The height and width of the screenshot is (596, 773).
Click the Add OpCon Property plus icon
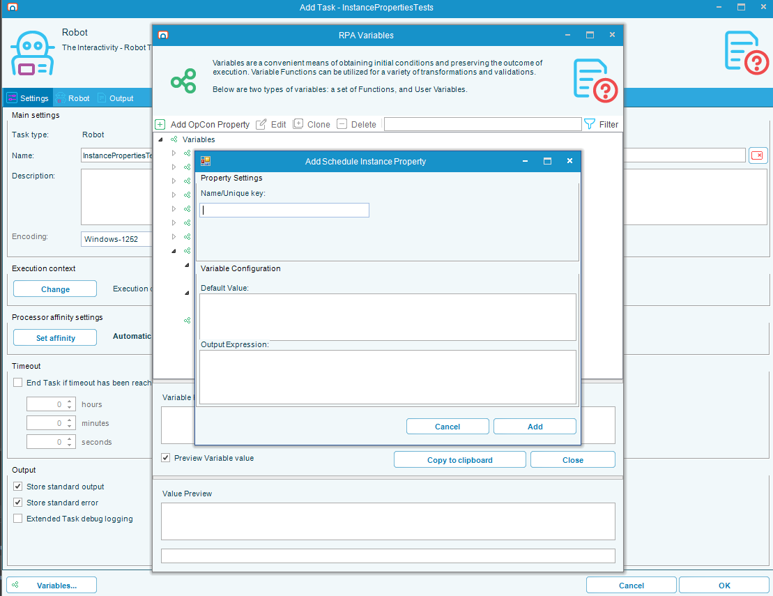pos(160,124)
